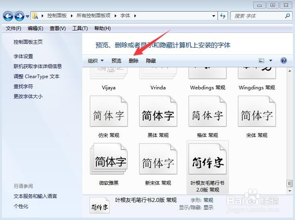The width and height of the screenshot is (295, 220).
Task: Open the 组织 dropdown menu
Action: click(x=96, y=61)
